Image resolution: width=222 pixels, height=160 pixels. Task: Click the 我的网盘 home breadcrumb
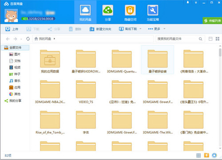point(43,39)
